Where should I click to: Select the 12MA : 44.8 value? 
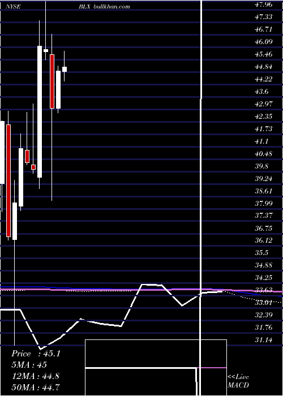tap(35, 376)
